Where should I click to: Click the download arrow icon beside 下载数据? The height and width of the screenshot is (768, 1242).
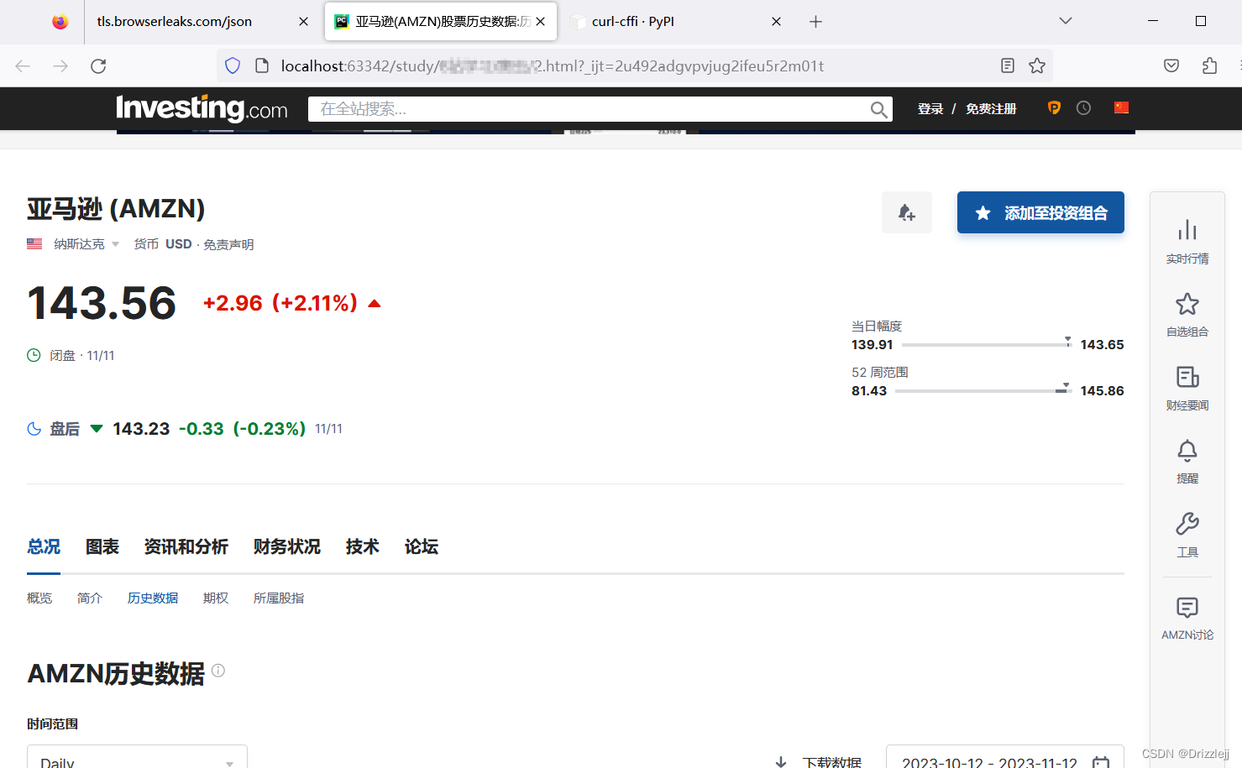781,762
